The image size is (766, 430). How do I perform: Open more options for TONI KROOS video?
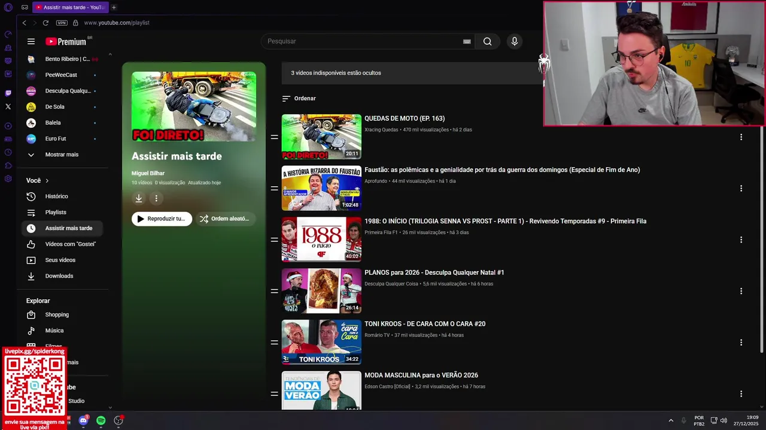pyautogui.click(x=741, y=342)
